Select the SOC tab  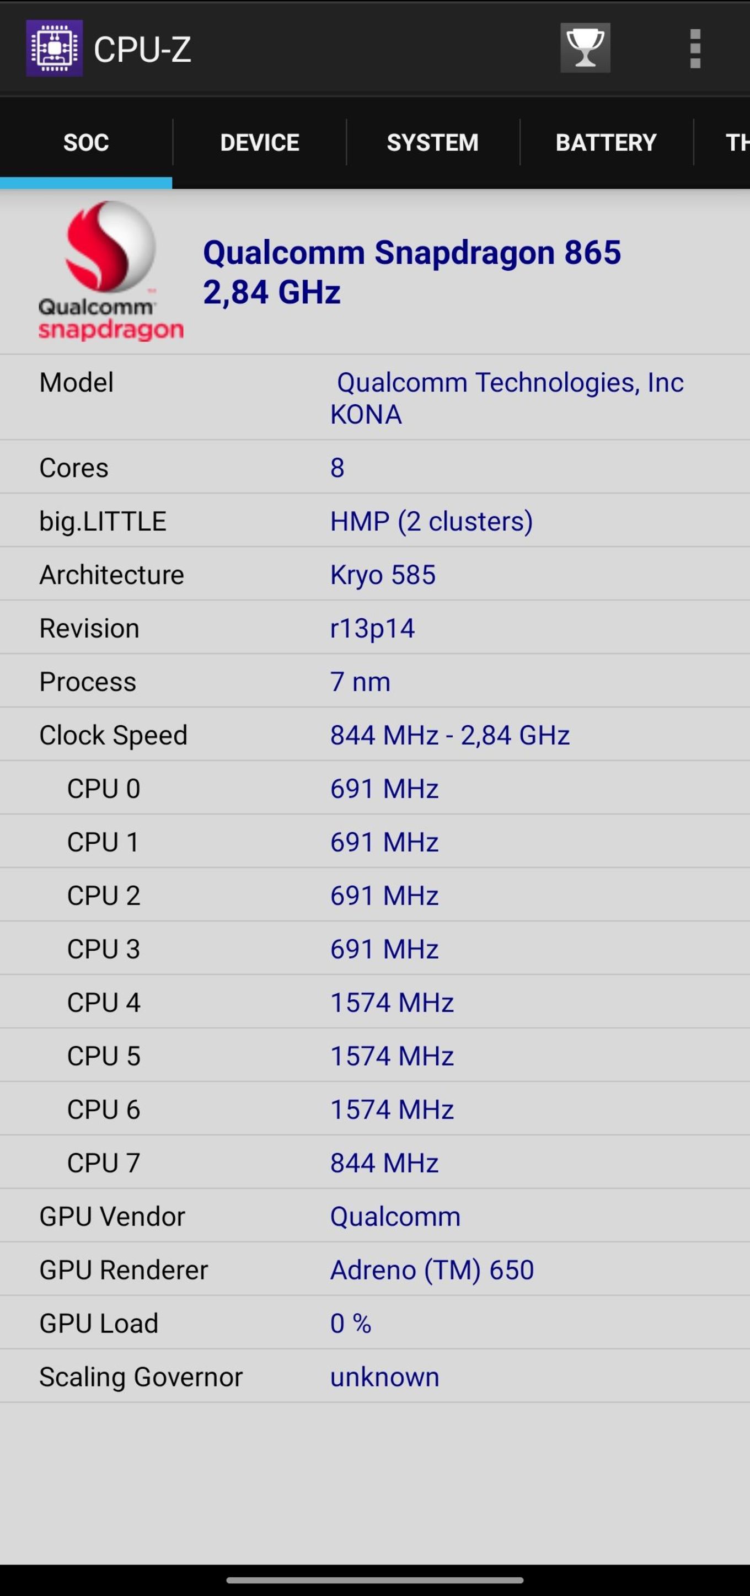86,142
